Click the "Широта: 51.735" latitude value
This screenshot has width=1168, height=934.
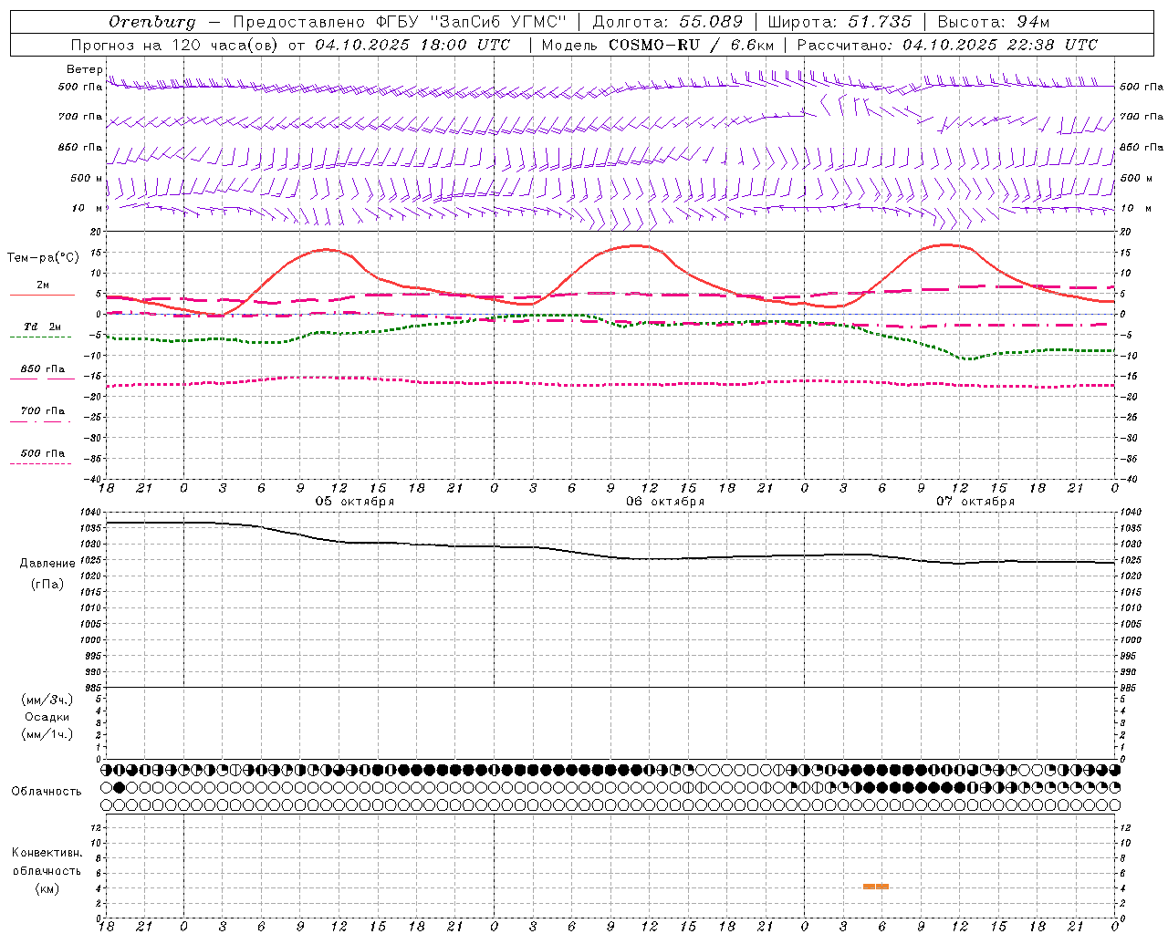[839, 22]
